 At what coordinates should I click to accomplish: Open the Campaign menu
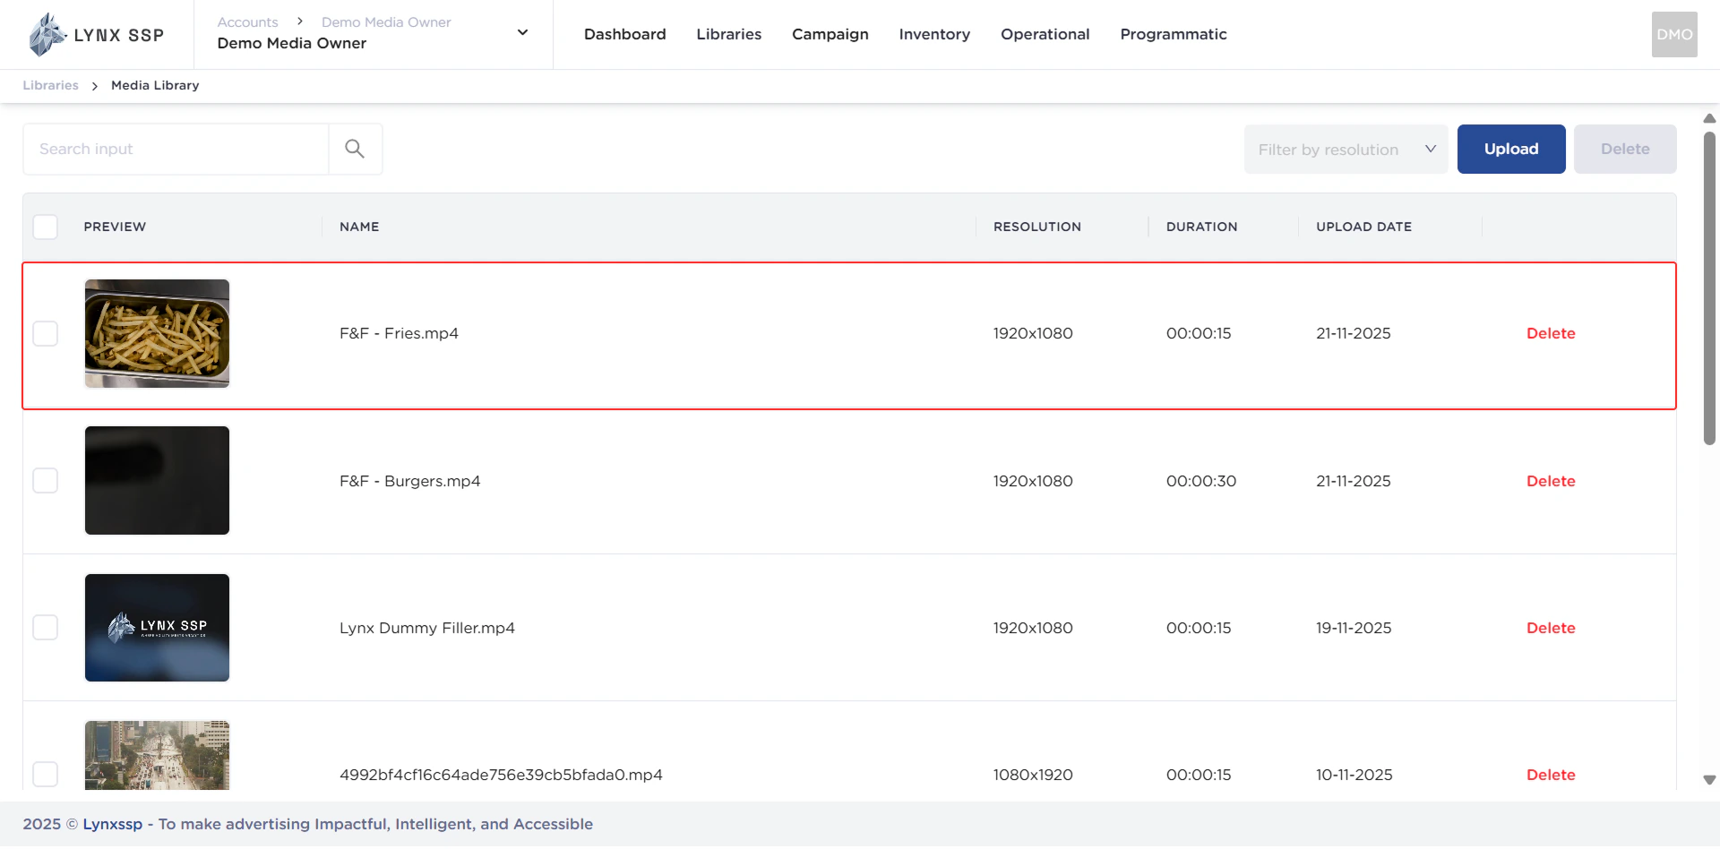tap(830, 34)
